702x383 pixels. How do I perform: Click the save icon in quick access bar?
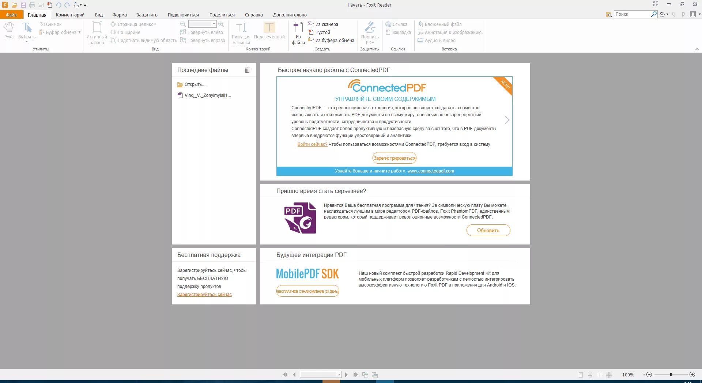tap(23, 5)
